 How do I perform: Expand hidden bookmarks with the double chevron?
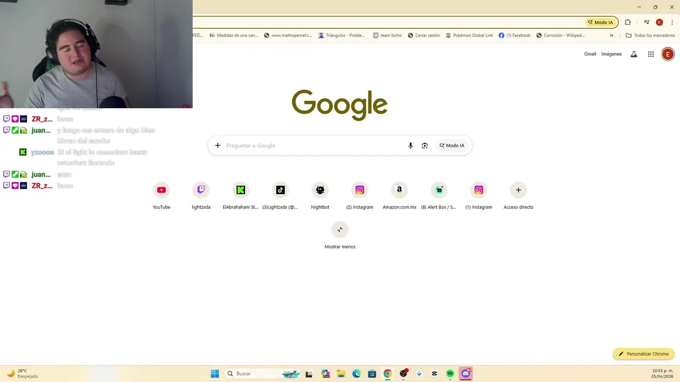coord(611,36)
